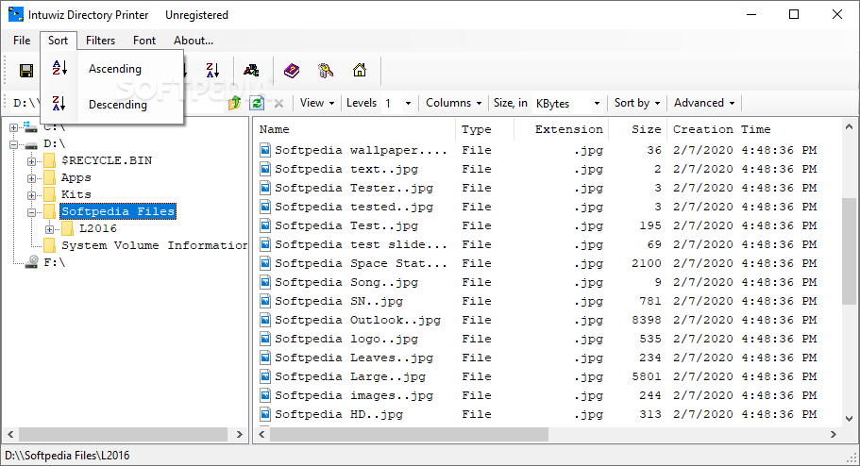Viewport: 860px width, 466px height.
Task: Click the F:\ drive icon in tree
Action: coord(32,262)
